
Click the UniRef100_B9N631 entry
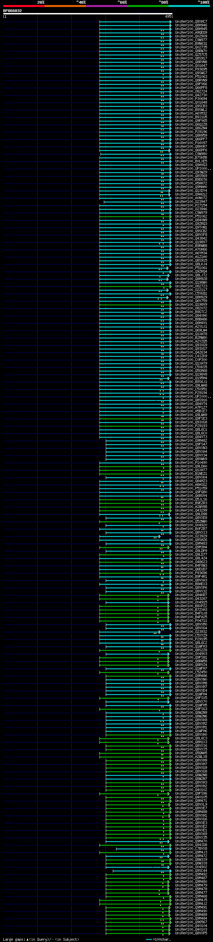(191, 43)
